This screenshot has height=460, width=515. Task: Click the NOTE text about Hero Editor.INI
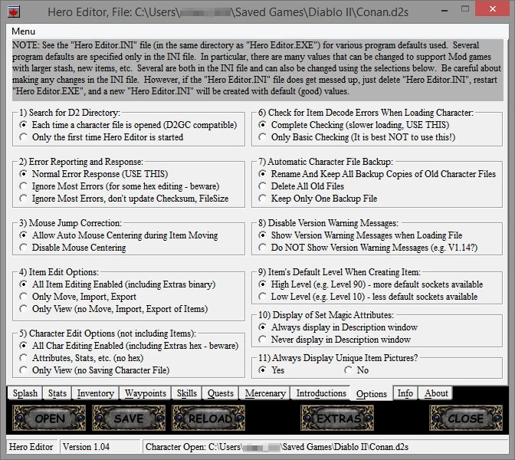(x=257, y=68)
